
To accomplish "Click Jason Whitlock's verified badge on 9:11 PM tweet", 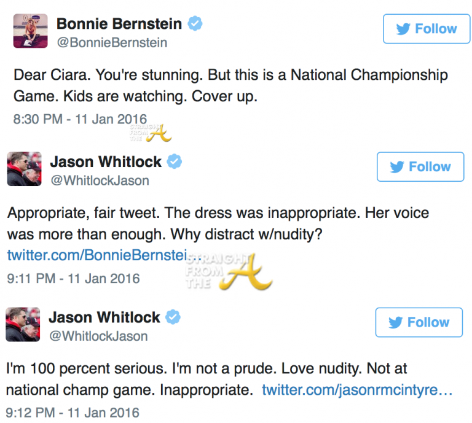I will click(x=175, y=161).
